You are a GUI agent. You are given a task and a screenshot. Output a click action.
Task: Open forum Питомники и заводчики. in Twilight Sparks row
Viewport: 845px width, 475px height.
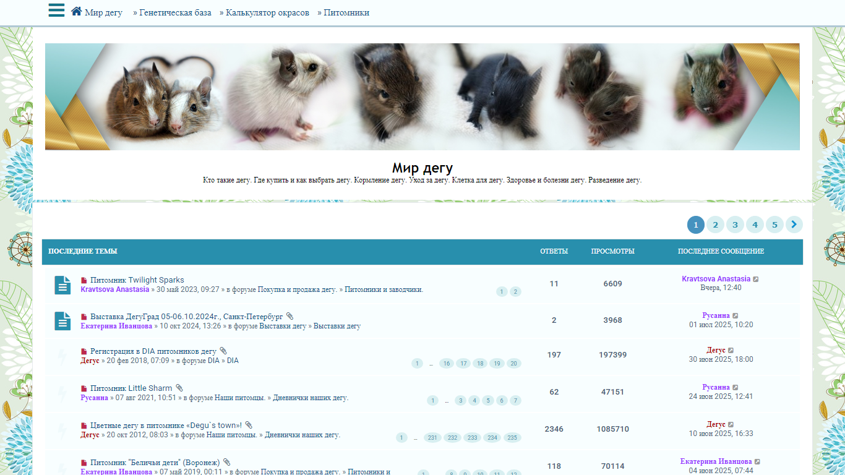tap(384, 289)
